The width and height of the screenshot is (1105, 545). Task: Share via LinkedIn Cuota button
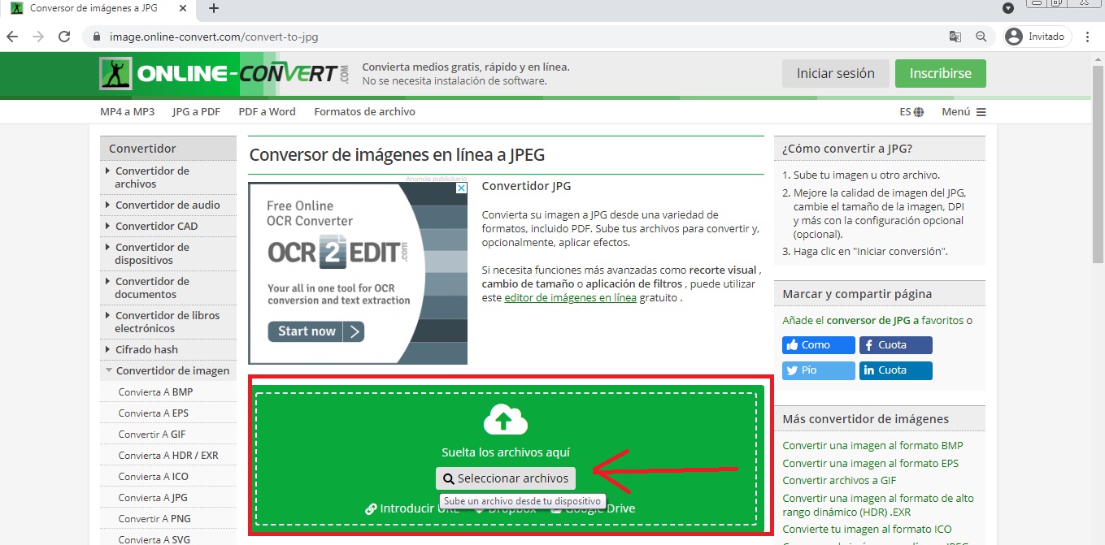coord(895,370)
